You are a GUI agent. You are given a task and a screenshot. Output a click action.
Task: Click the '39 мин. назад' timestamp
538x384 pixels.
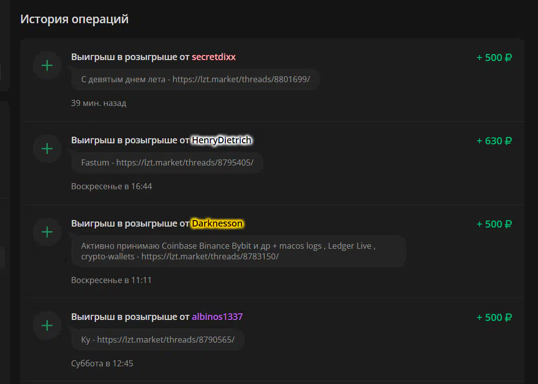pyautogui.click(x=98, y=103)
